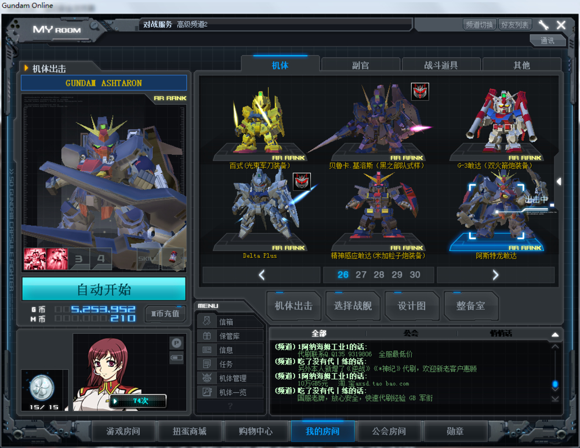Viewport: 580px width, 448px height.
Task: Open the 通讯 communication button
Action: coord(548,41)
